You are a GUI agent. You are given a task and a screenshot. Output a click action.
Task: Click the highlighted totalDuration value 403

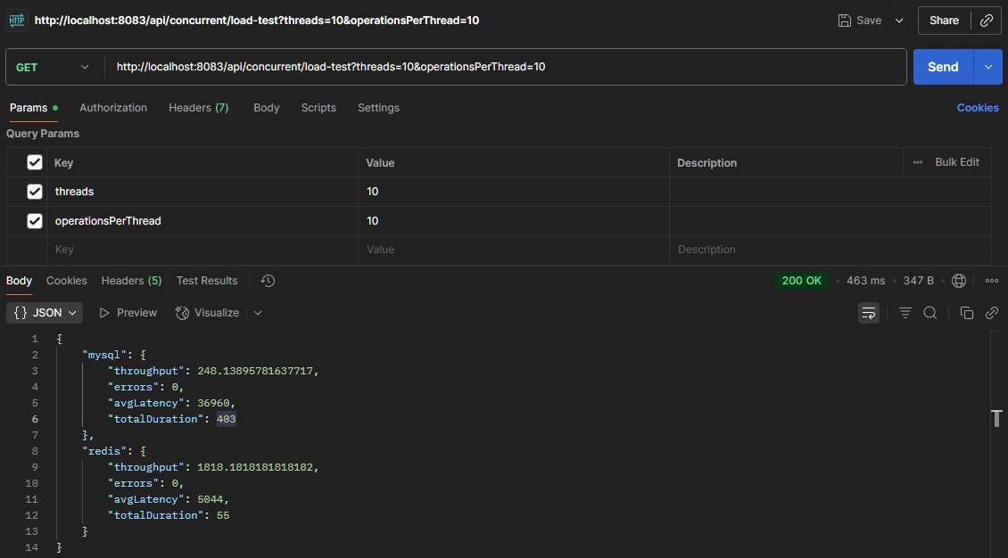coord(227,419)
